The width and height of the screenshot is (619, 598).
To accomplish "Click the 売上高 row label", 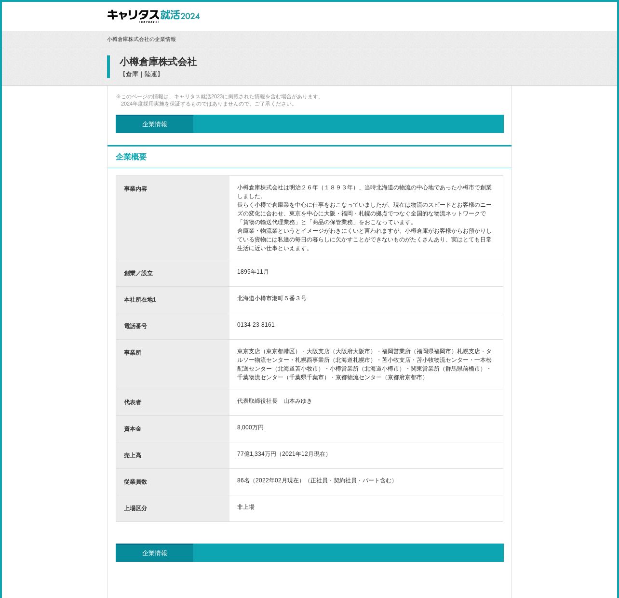I will click(133, 455).
